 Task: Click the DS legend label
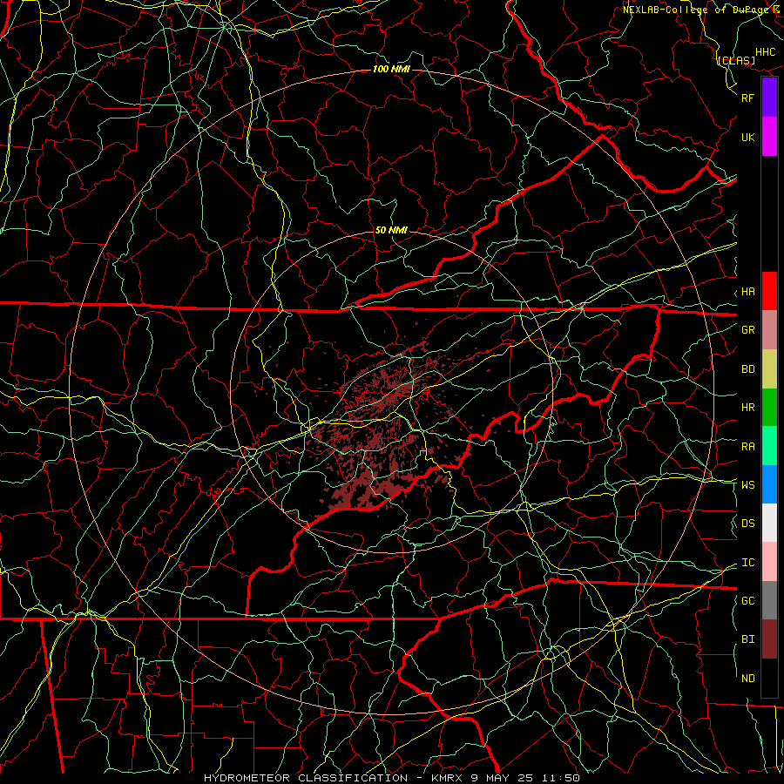[x=748, y=523]
